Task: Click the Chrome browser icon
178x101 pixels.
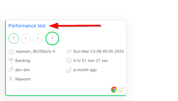Action: tap(114, 90)
